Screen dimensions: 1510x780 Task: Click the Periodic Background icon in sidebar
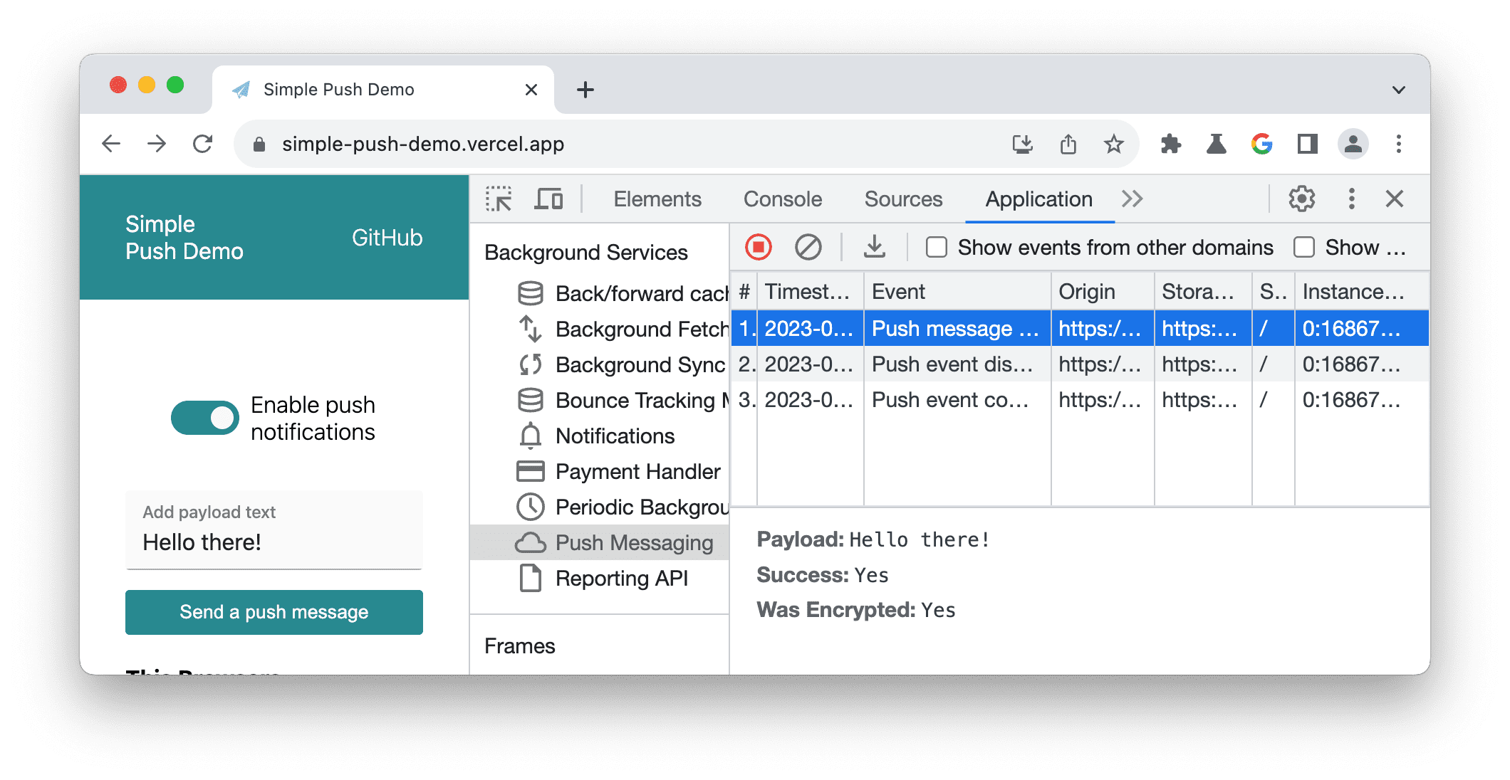[x=531, y=507]
